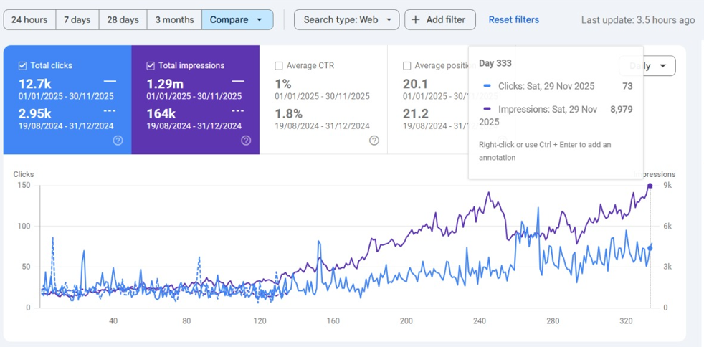Open the Daily granularity dropdown arrow
Image resolution: width=704 pixels, height=347 pixels.
point(663,66)
